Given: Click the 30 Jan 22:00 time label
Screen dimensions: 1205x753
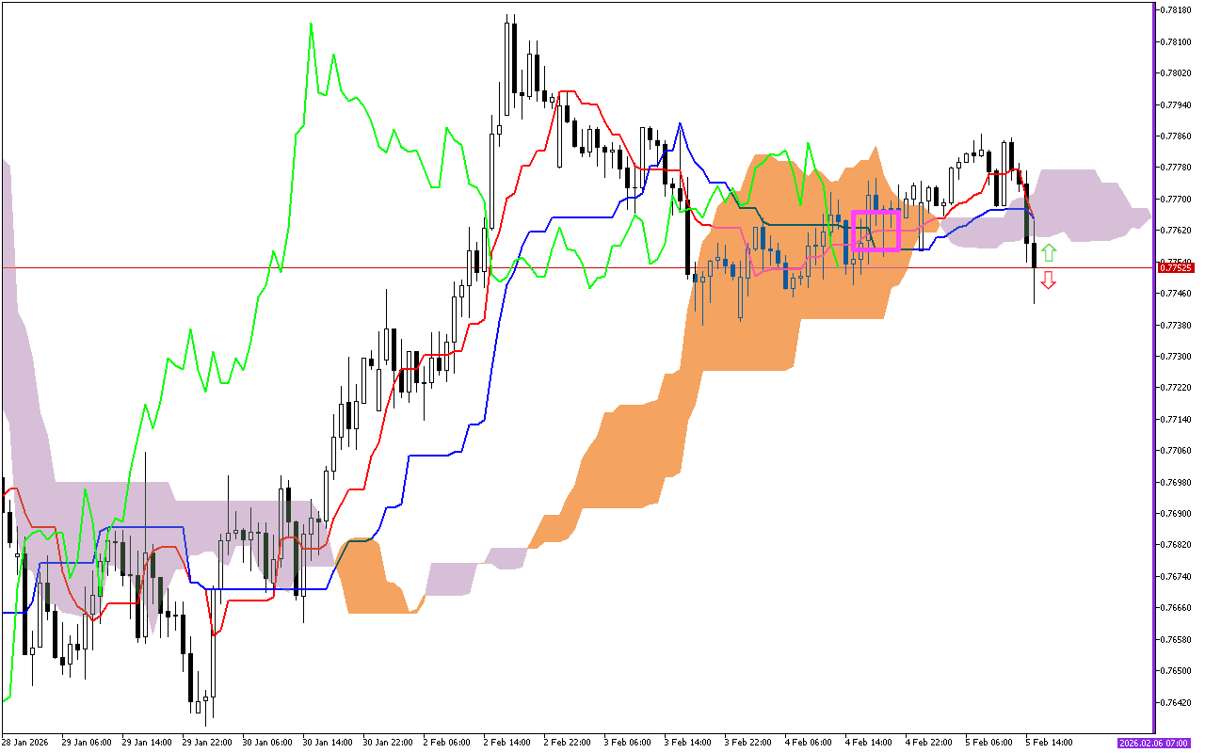Looking at the screenshot, I should (386, 743).
